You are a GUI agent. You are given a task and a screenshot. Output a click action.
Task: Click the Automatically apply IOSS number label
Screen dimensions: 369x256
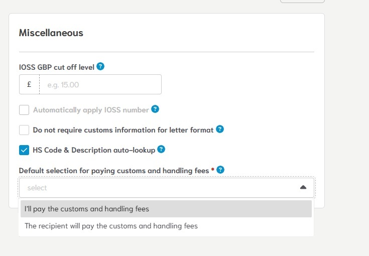[x=91, y=110]
